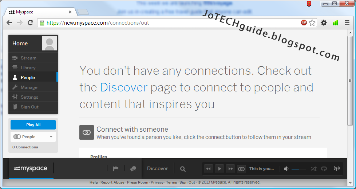Open the Manage section

(x=33, y=87)
